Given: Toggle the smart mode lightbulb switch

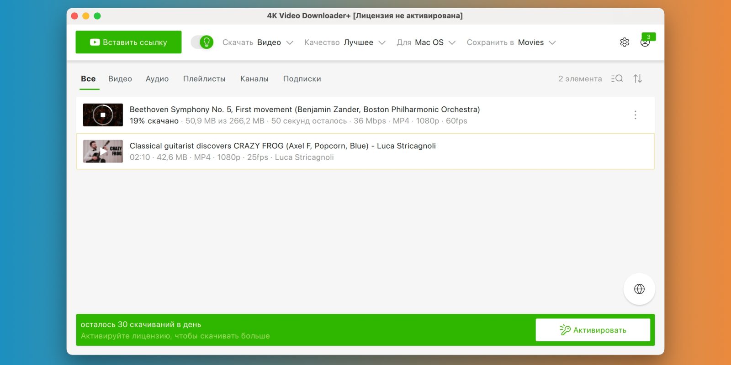Looking at the screenshot, I should pyautogui.click(x=202, y=42).
